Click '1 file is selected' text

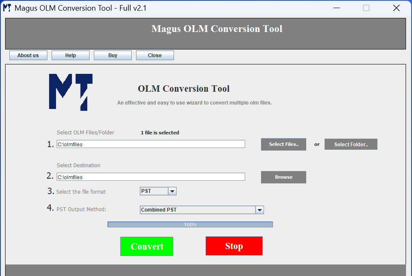[x=160, y=133]
